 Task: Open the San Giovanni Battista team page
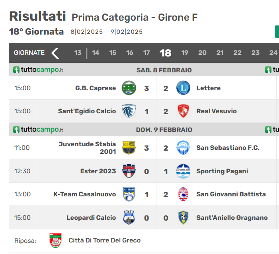[x=231, y=194]
